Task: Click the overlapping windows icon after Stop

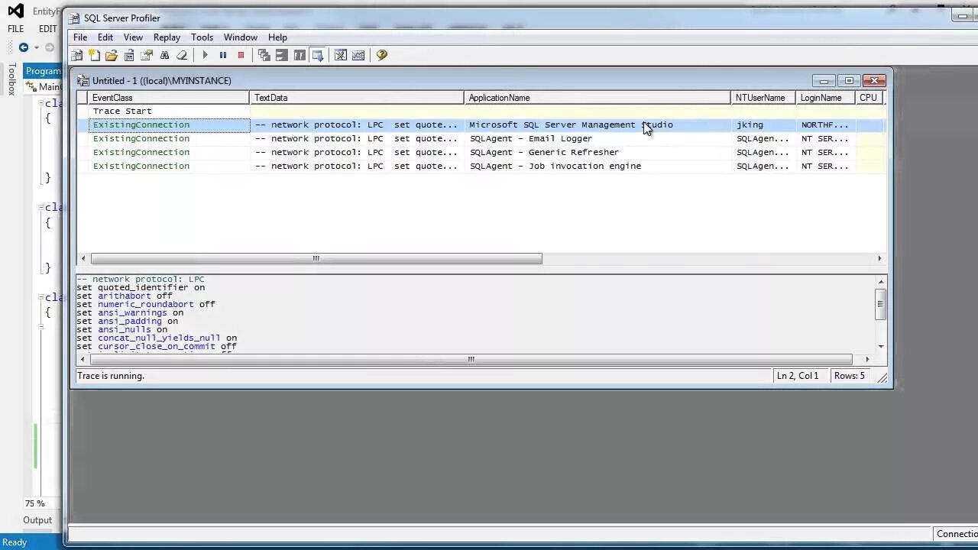Action: pos(264,55)
